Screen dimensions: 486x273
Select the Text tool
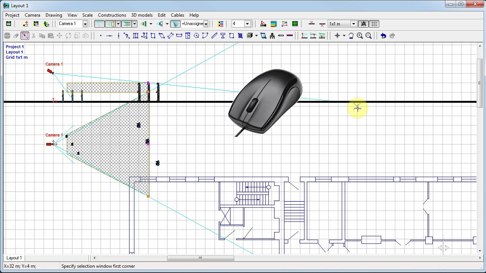click(x=223, y=36)
